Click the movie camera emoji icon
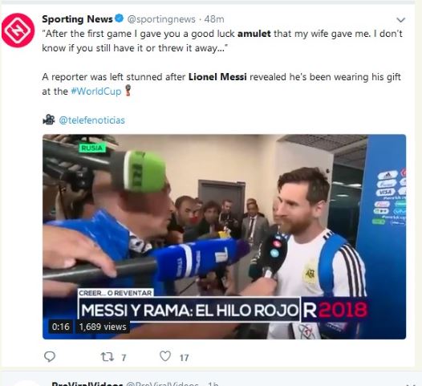This screenshot has width=422, height=386. (49, 120)
